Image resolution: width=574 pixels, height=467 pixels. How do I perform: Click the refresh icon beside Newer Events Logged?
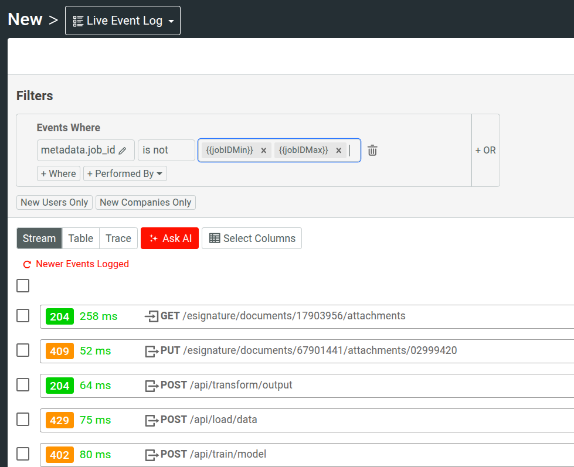tap(26, 264)
